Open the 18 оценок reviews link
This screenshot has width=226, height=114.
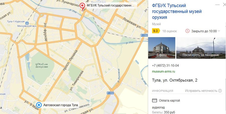(x=169, y=31)
